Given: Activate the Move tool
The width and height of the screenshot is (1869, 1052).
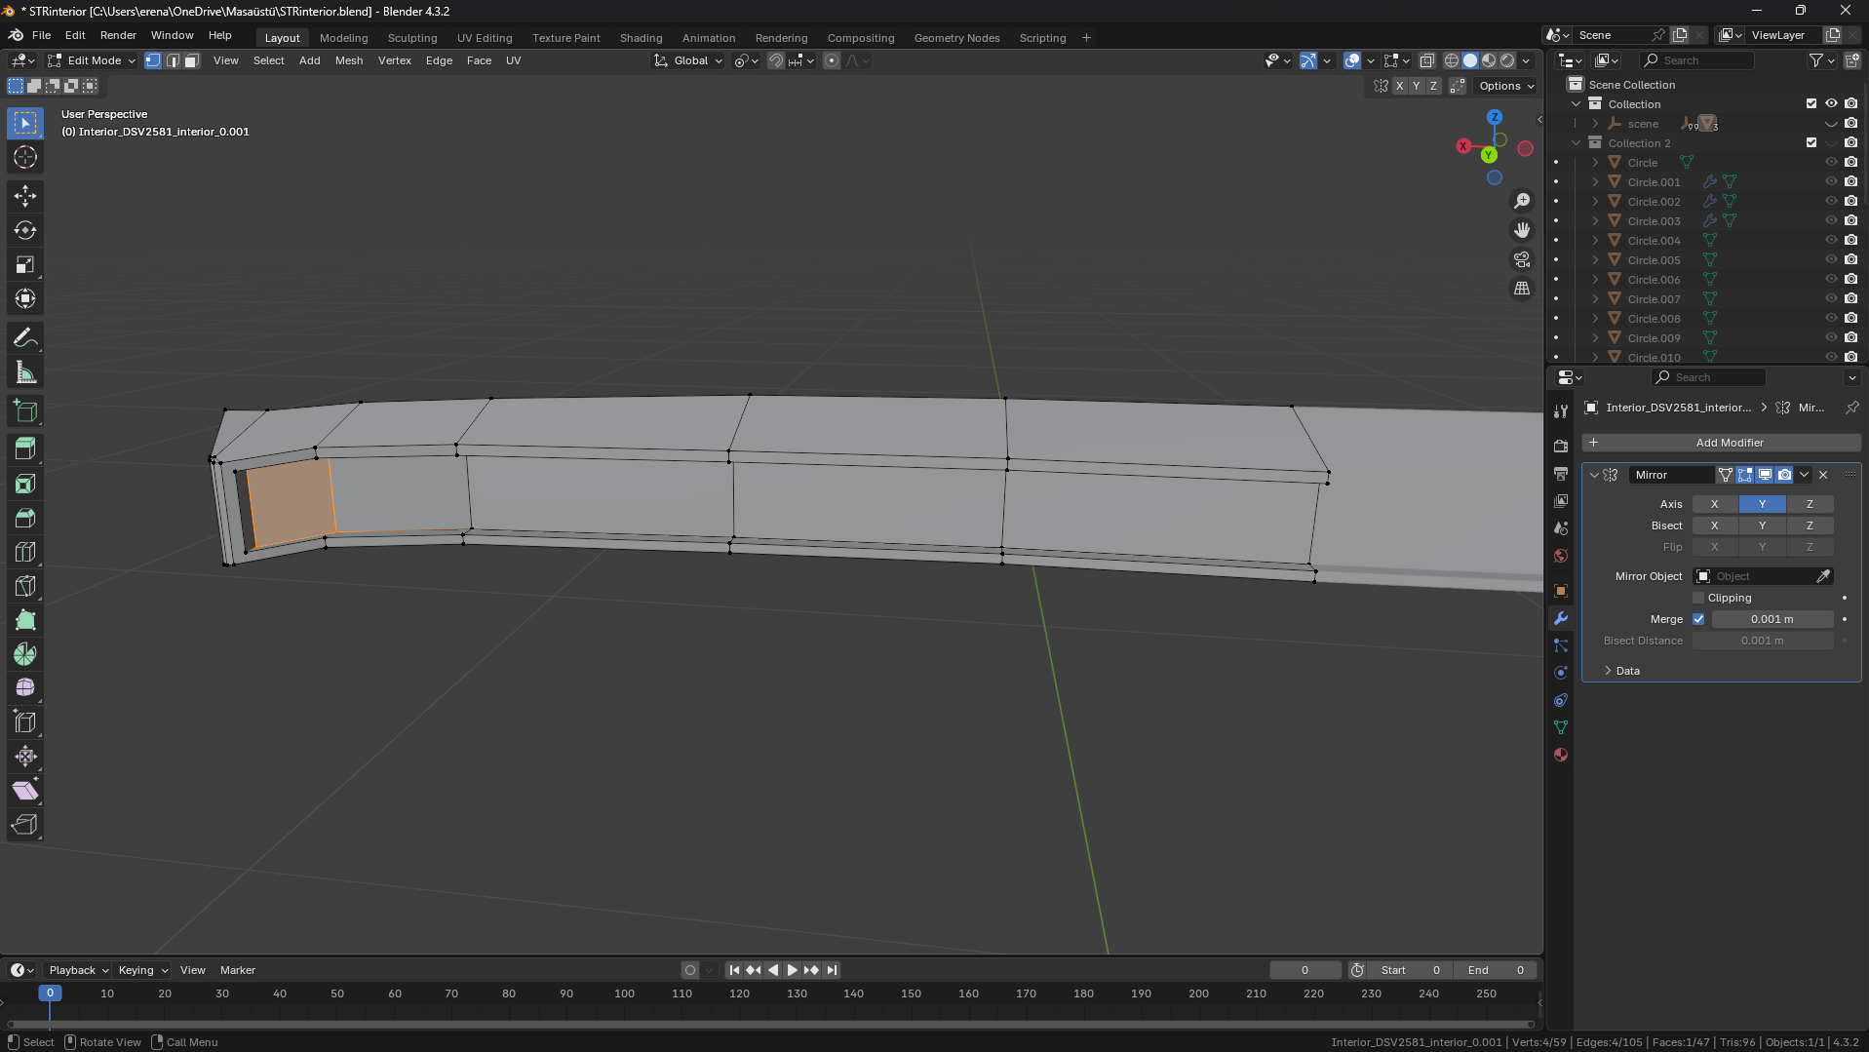Looking at the screenshot, I should click(25, 196).
